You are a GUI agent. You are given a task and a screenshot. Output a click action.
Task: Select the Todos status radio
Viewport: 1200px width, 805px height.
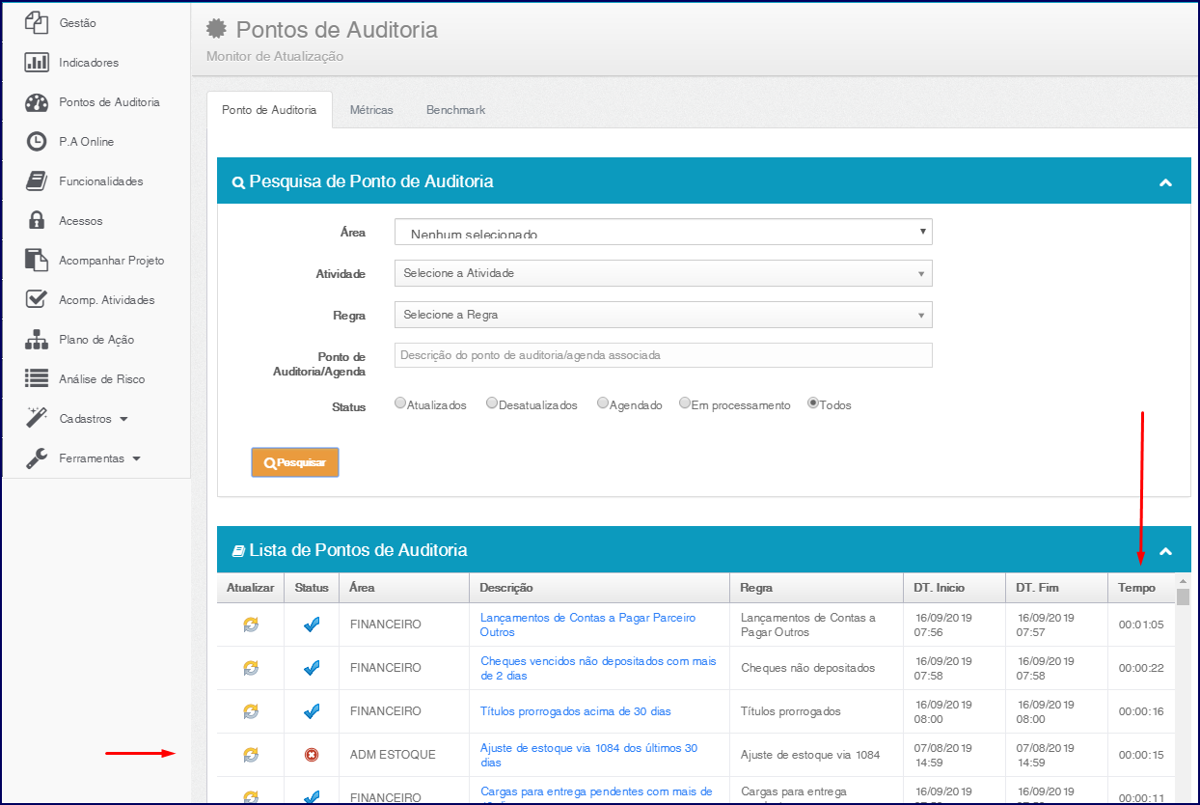(813, 403)
